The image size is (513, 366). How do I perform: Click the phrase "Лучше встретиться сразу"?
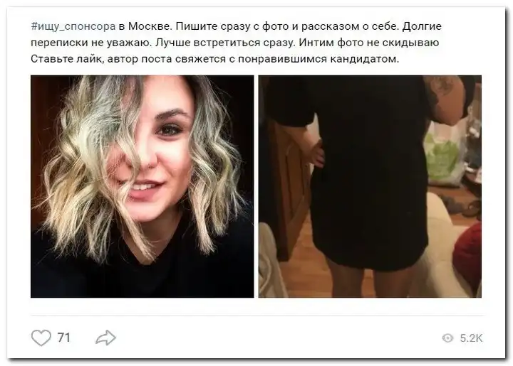click(224, 43)
